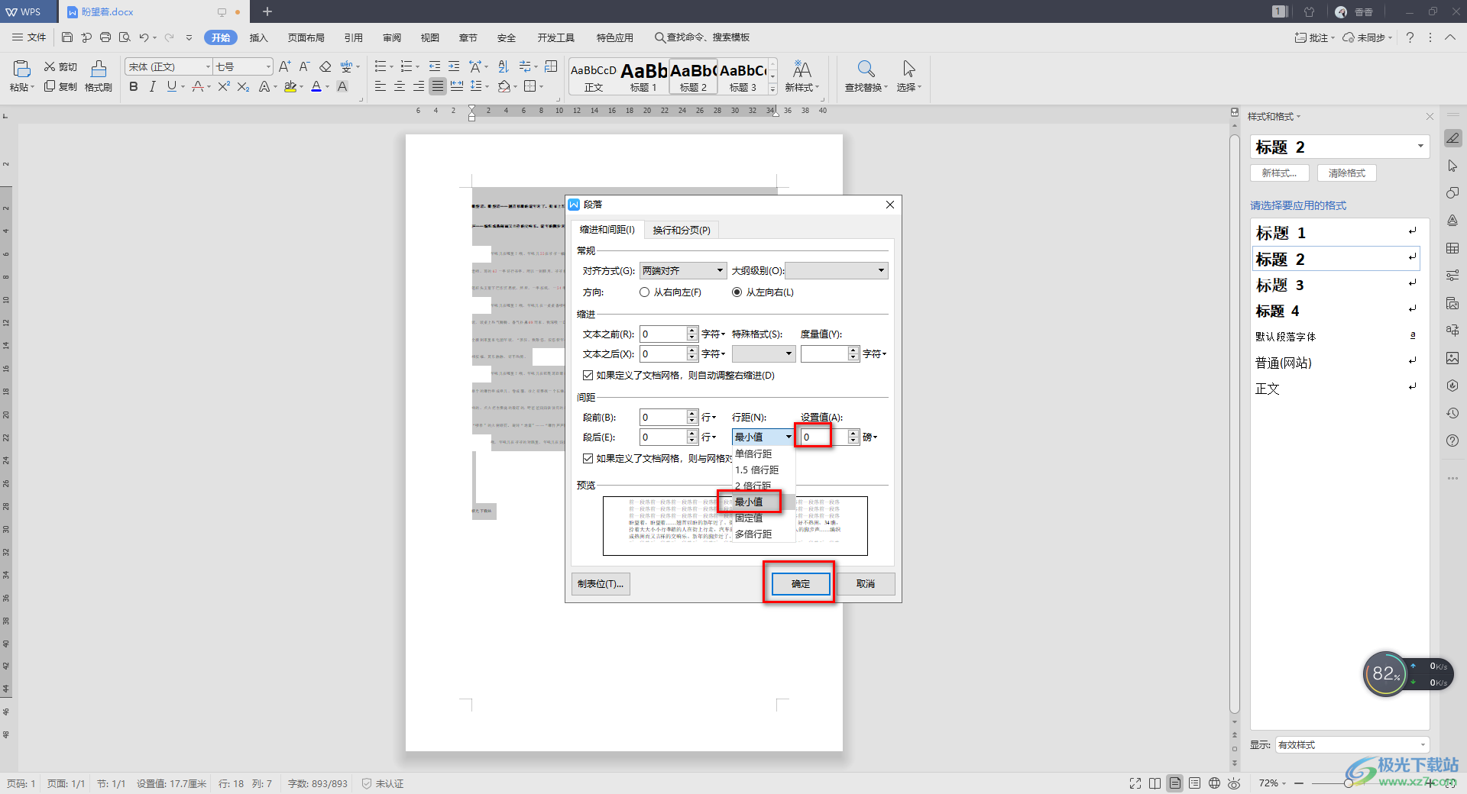
Task: Open the 审阅 ribbon tab
Action: tap(392, 37)
